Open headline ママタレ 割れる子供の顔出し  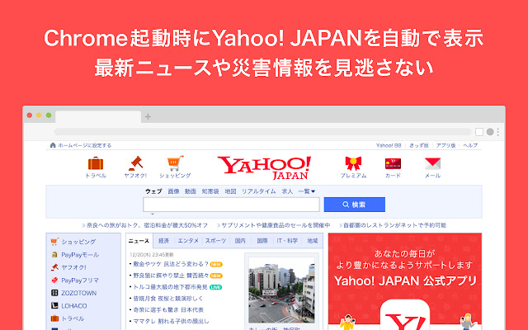pyautogui.click(x=171, y=321)
